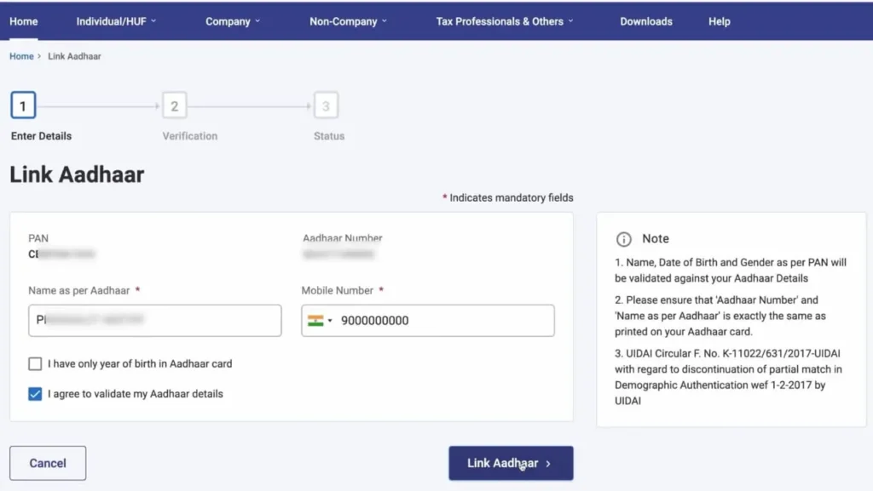
Task: Open country code dropdown arrow
Action: click(x=330, y=322)
